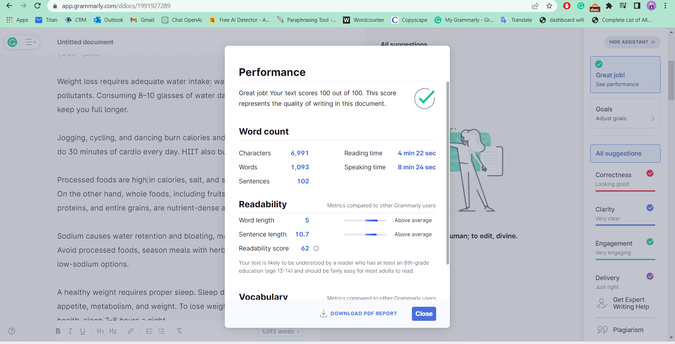Open the Apps bookmark grid
The height and width of the screenshot is (344, 675).
click(x=17, y=20)
